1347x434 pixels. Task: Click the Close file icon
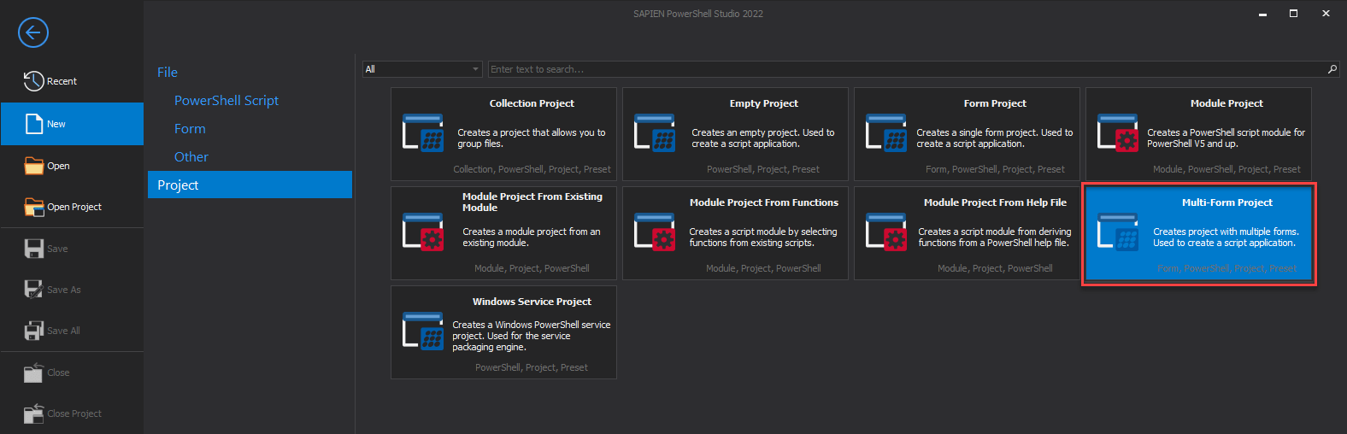[x=34, y=372]
